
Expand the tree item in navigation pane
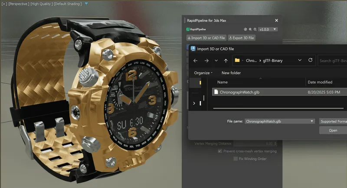point(194,103)
